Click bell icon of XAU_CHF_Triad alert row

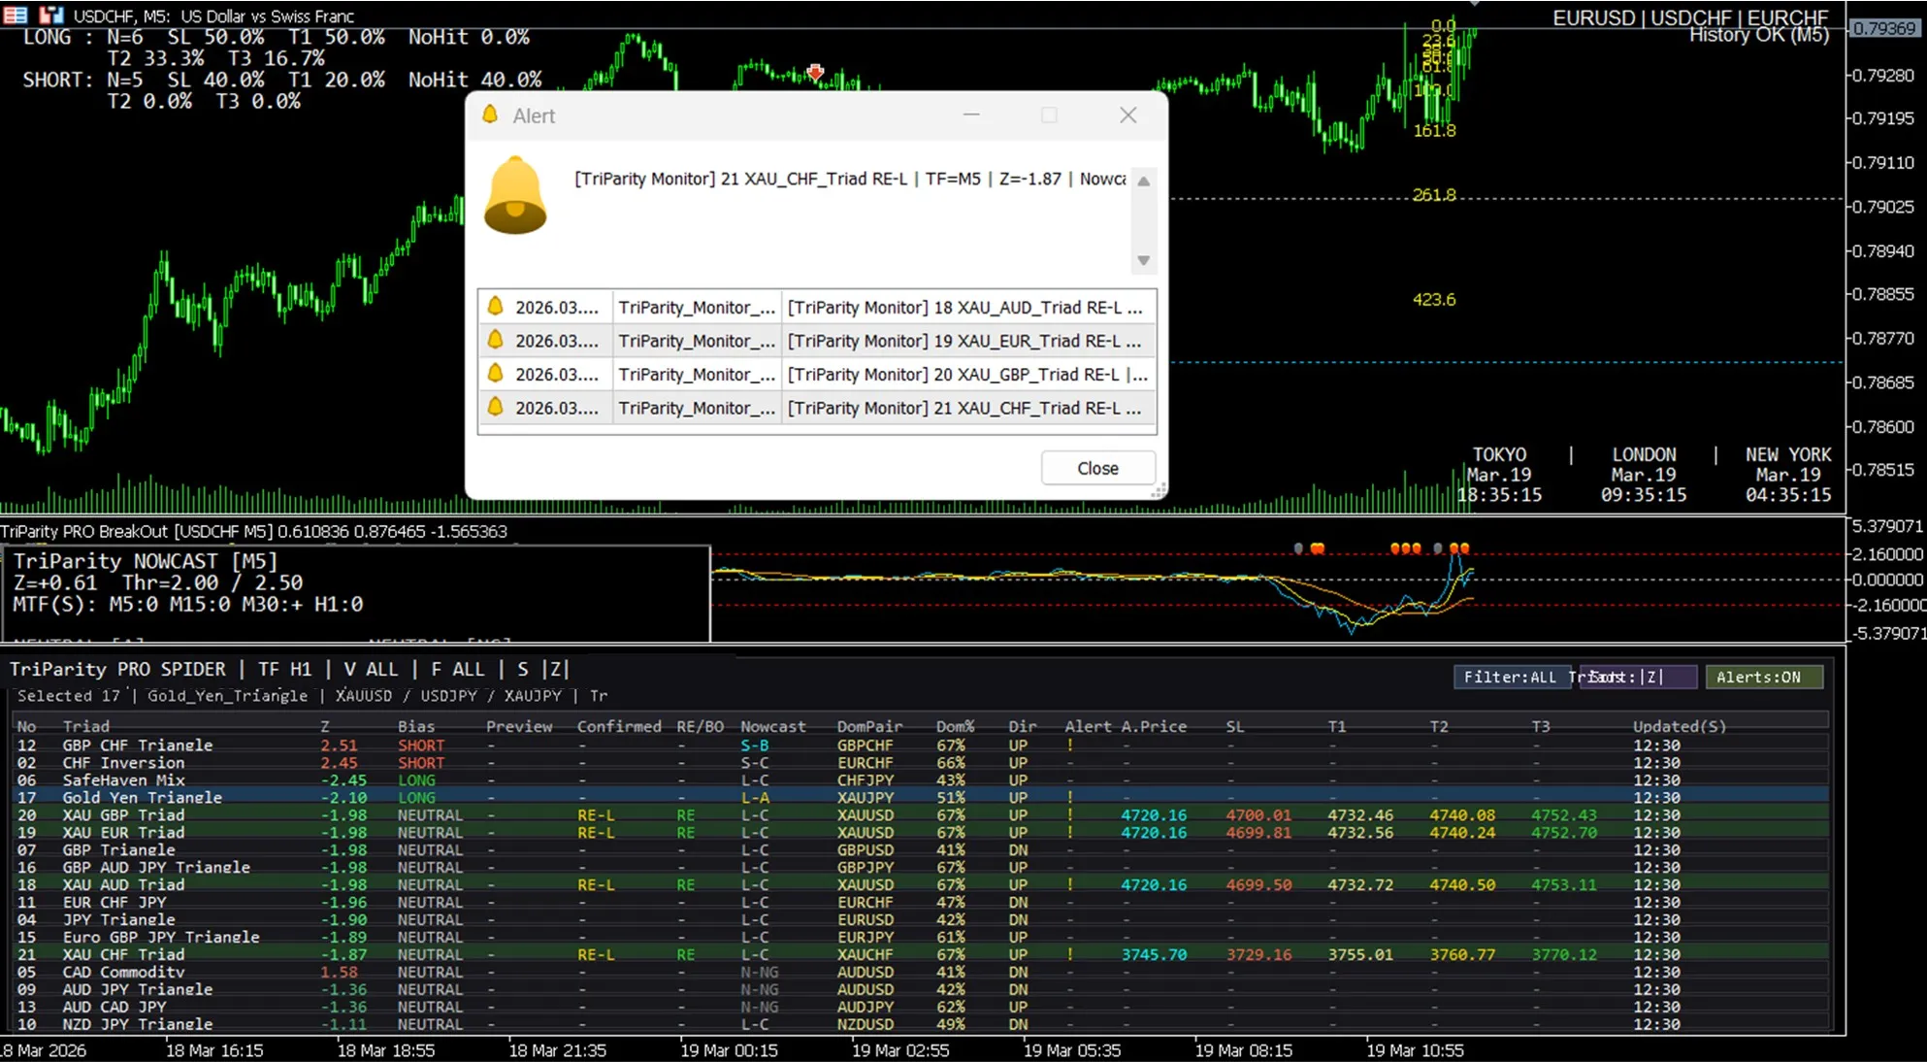pos(495,408)
